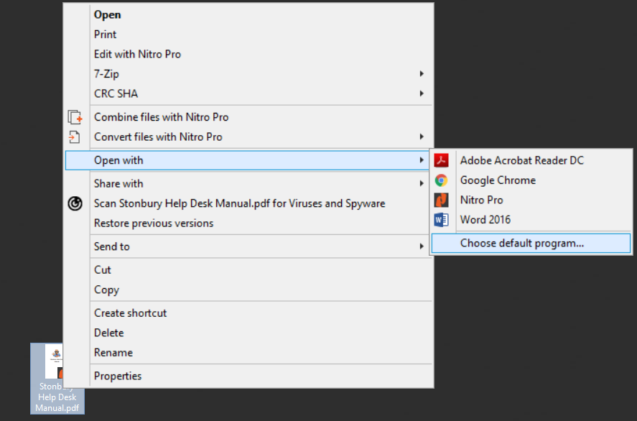
Task: Choose Create shortcut
Action: click(x=248, y=313)
